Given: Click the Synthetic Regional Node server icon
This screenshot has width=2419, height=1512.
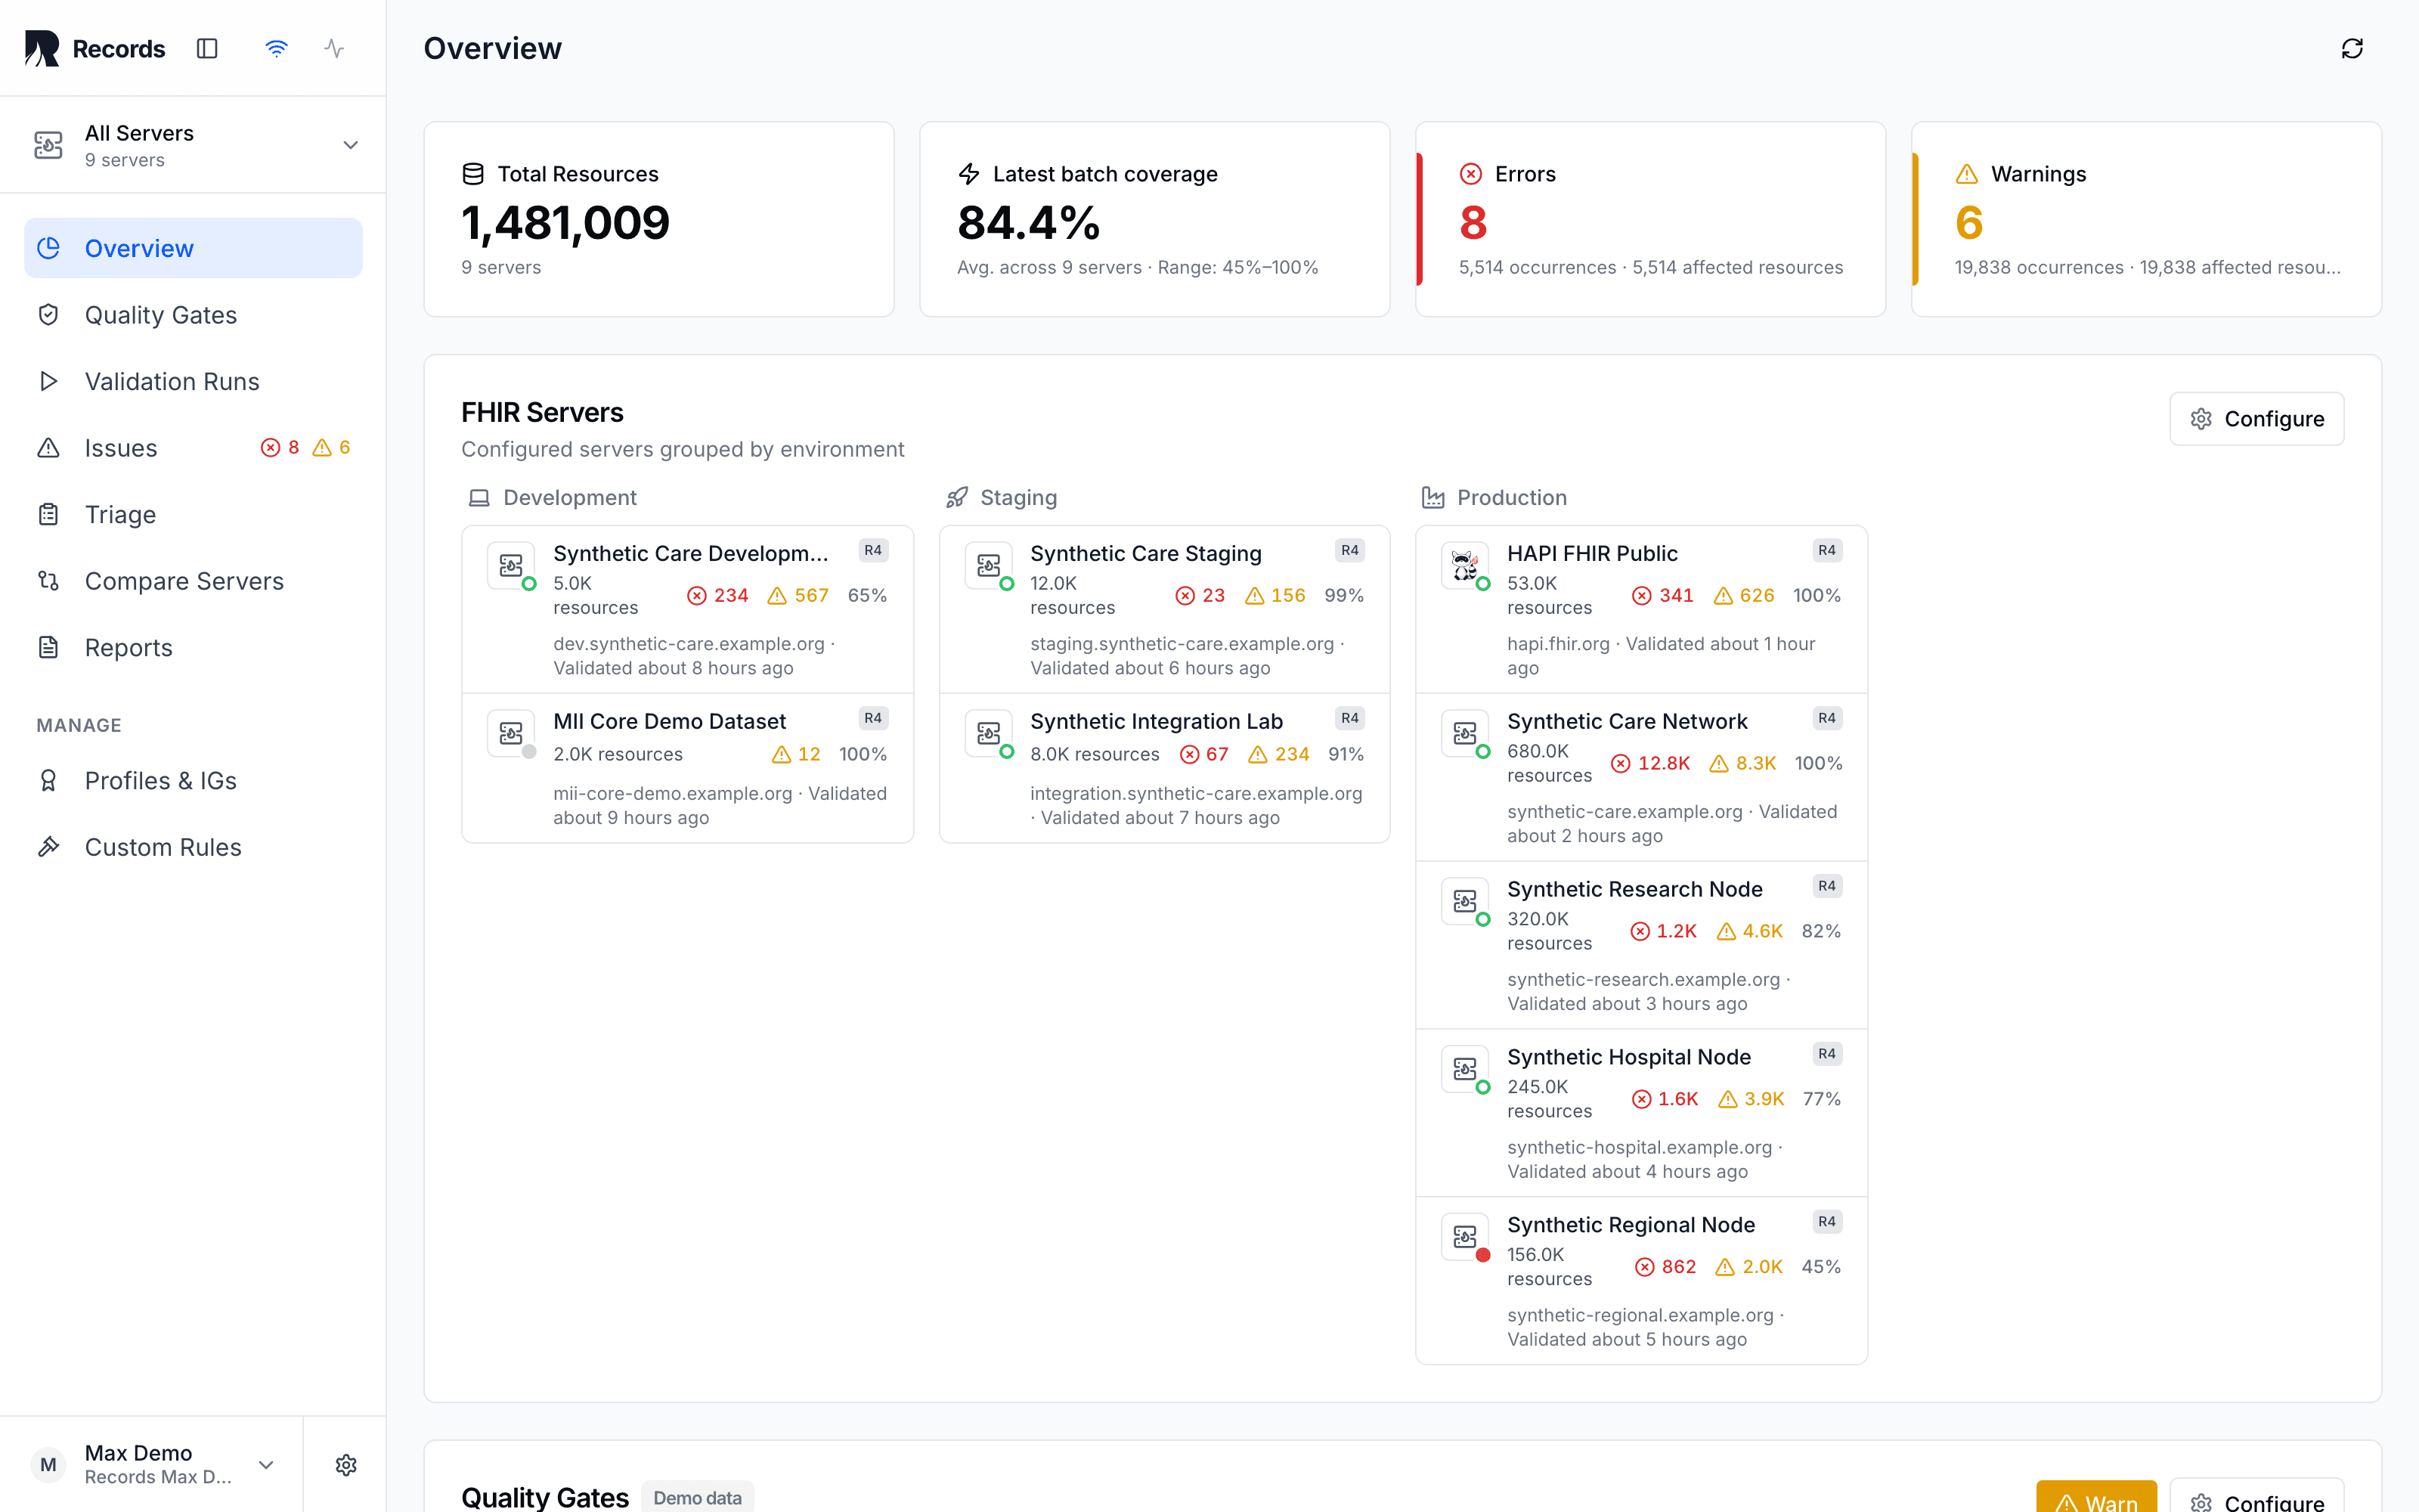Looking at the screenshot, I should [1466, 1237].
